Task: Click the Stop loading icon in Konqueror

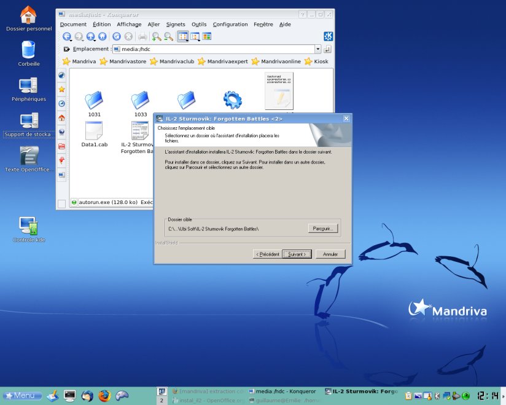Action: point(128,36)
